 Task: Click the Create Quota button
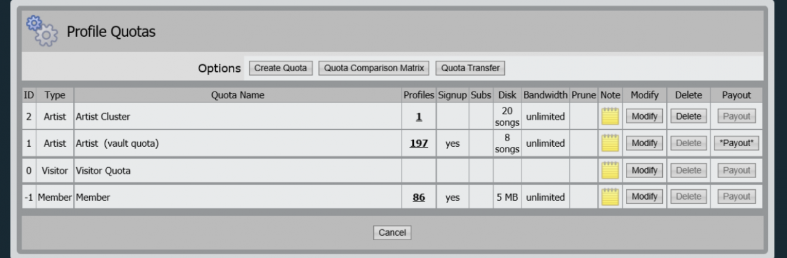[280, 68]
